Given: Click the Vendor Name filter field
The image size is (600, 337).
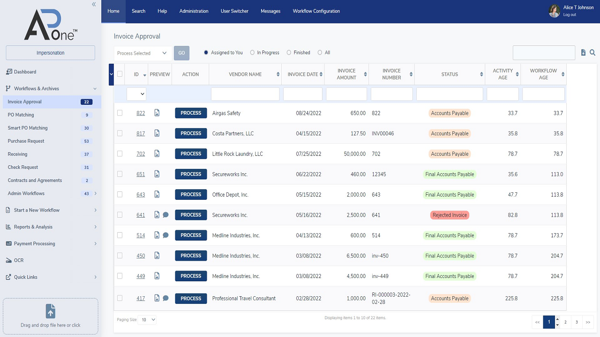Looking at the screenshot, I should 245,94.
